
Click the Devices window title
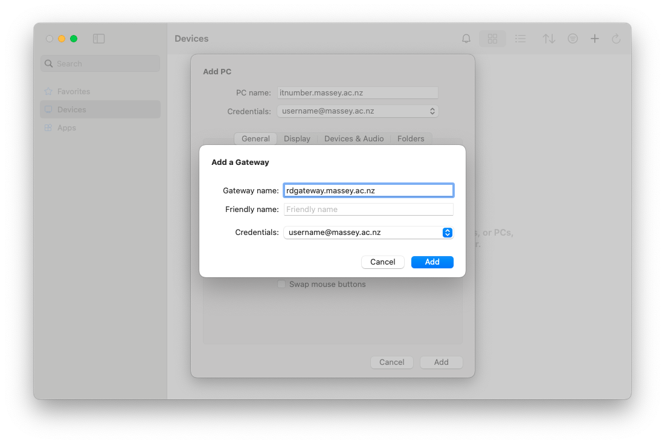(x=191, y=39)
